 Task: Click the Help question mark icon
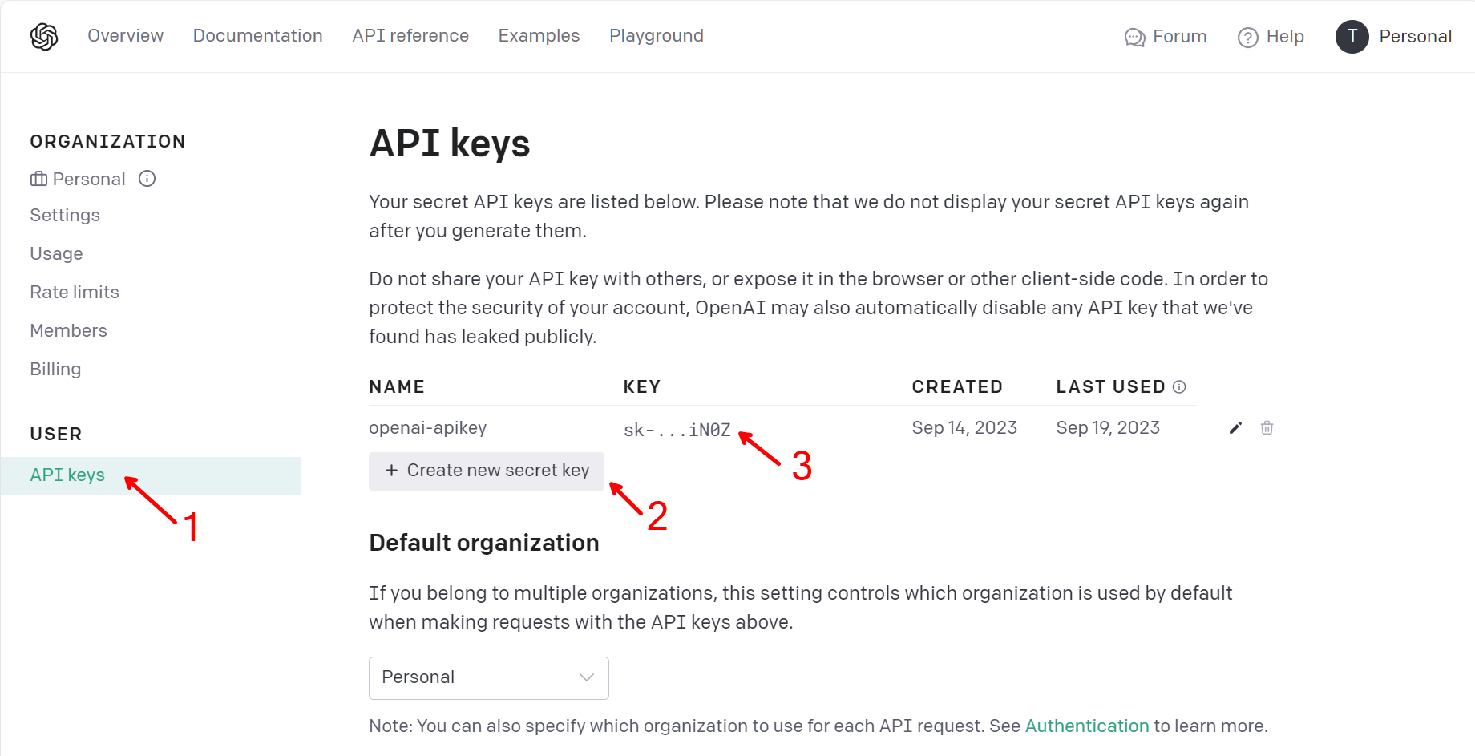(1248, 38)
